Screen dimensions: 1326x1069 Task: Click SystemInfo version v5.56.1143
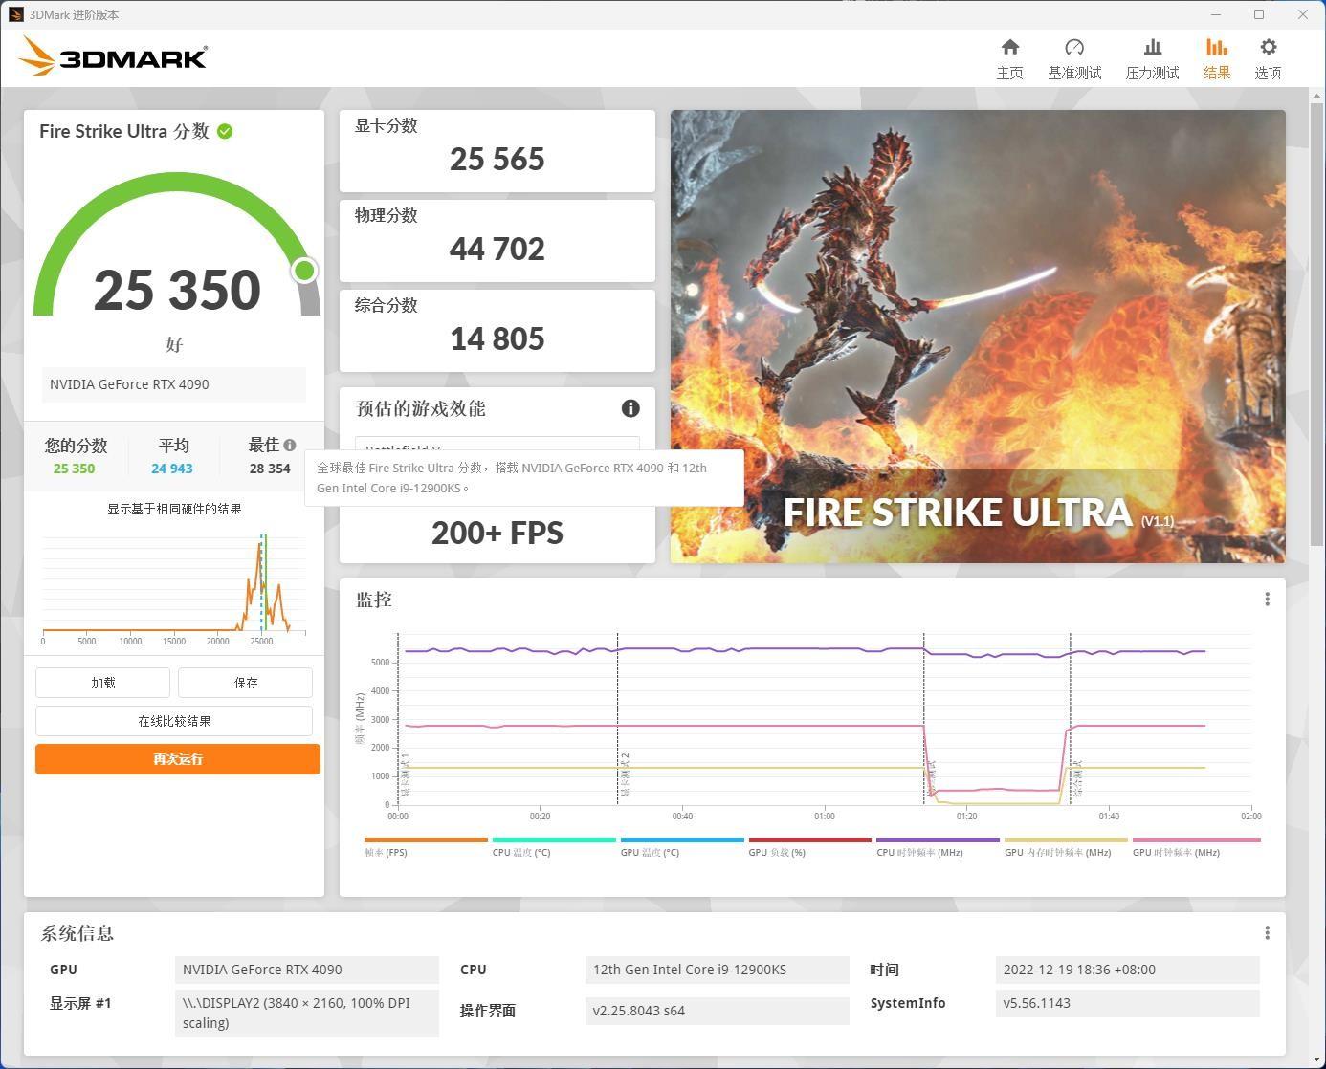(x=1128, y=1003)
